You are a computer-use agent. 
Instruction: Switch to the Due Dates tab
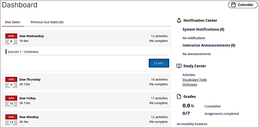coord(13,22)
